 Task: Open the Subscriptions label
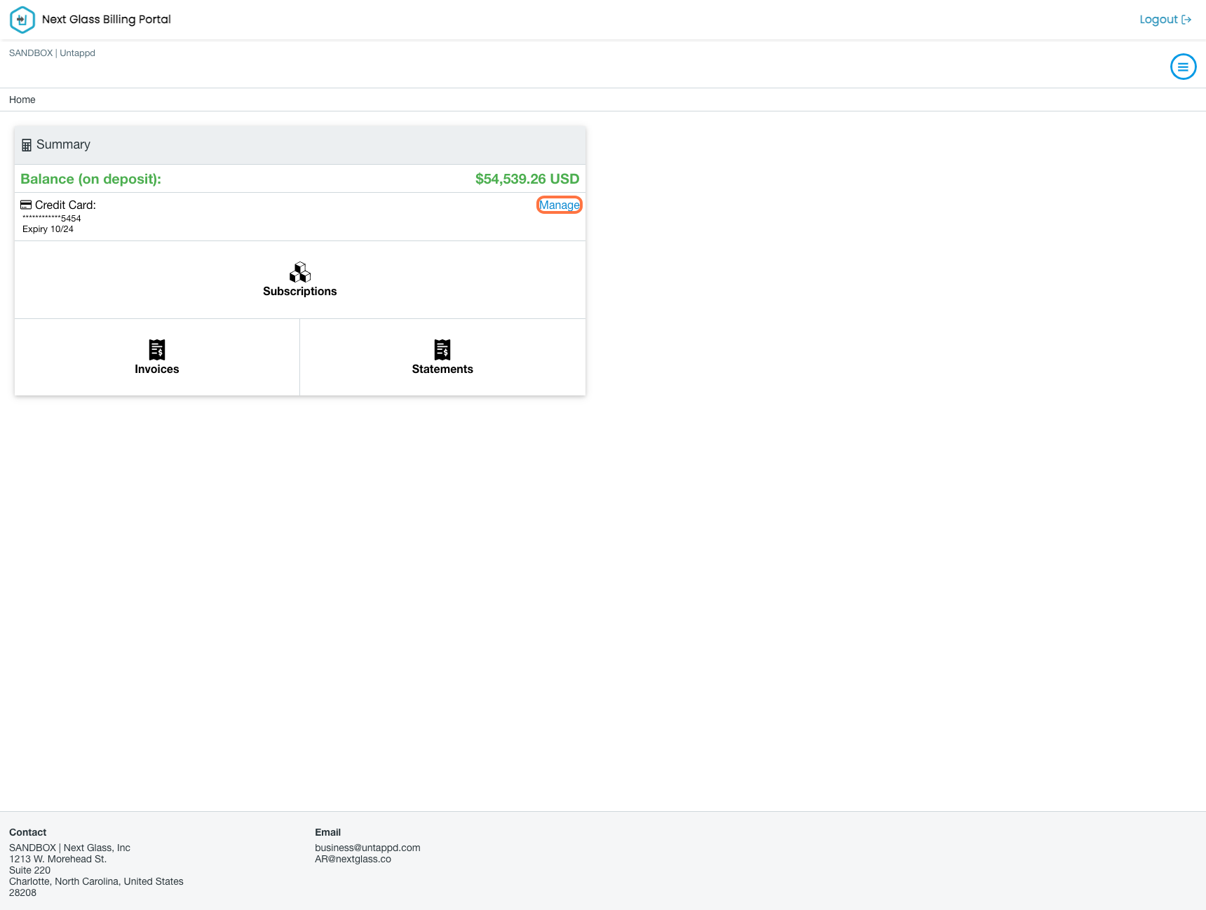coord(299,292)
